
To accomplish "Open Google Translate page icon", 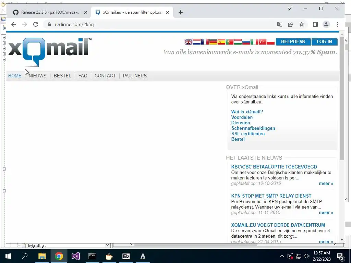I will pos(279,24).
